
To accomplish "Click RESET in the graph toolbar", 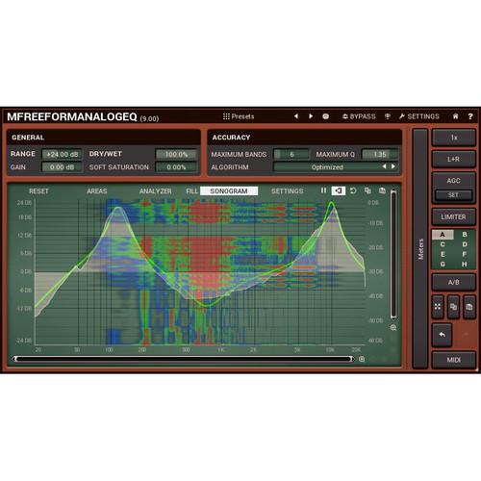I will coord(38,191).
